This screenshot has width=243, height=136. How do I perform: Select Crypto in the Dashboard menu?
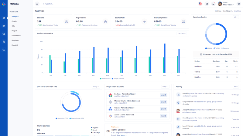click(x=14, y=21)
